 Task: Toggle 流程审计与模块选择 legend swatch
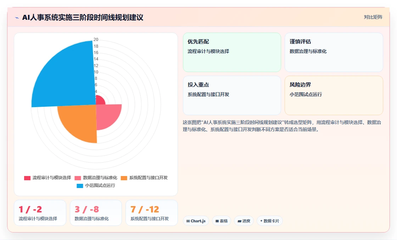[27, 178]
